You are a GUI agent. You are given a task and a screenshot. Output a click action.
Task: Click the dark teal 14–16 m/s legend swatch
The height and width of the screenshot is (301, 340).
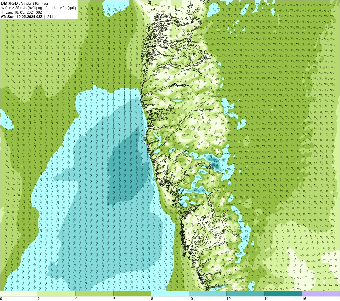tap(283, 294)
